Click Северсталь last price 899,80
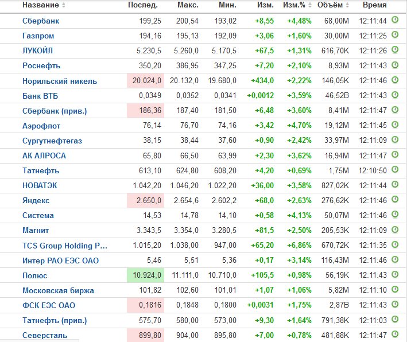Image resolution: width=407 pixels, height=342 pixels. [x=150, y=335]
